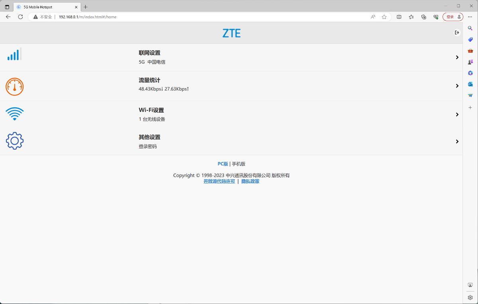Click the signal strength icon for 联网设置
478x304 pixels.
pos(14,54)
